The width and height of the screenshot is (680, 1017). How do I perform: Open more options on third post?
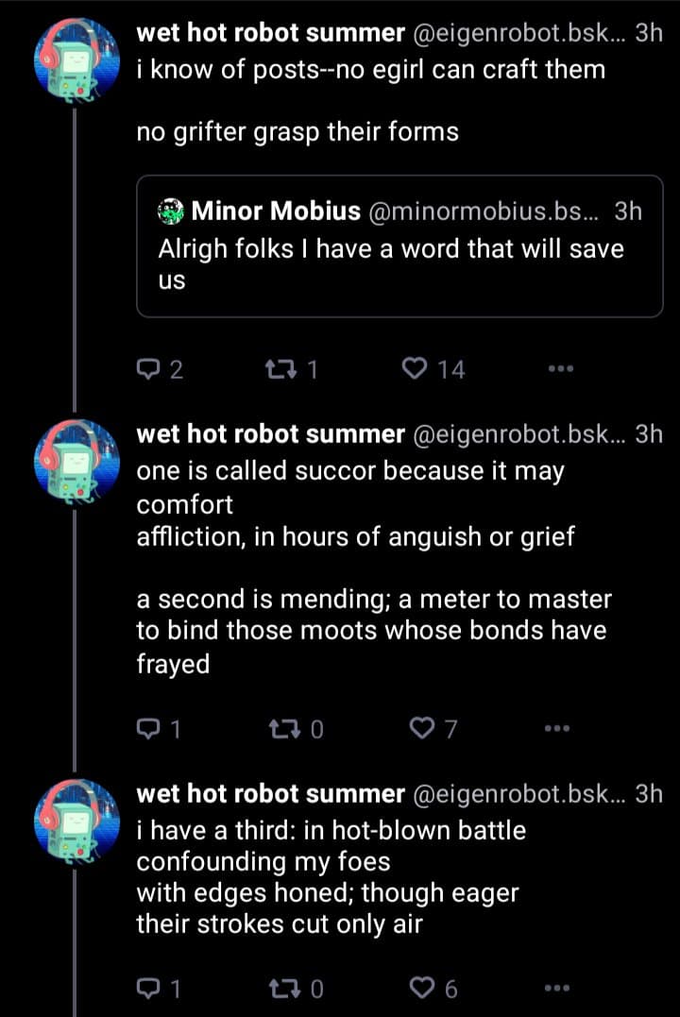[559, 989]
